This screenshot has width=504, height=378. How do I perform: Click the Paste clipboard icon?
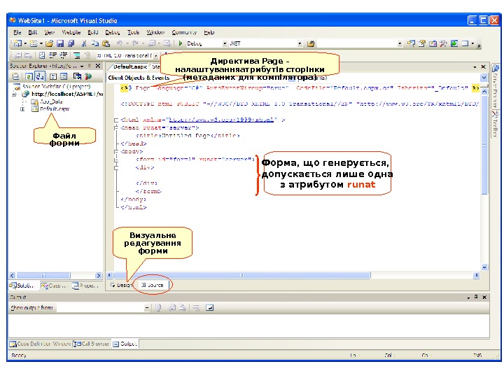(x=106, y=43)
